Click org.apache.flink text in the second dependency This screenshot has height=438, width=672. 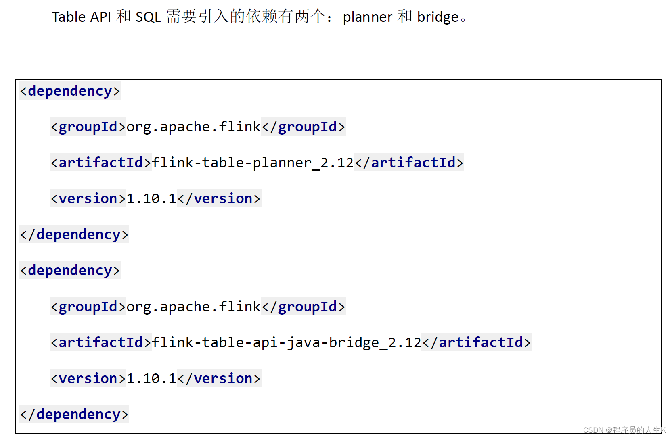pyautogui.click(x=193, y=307)
